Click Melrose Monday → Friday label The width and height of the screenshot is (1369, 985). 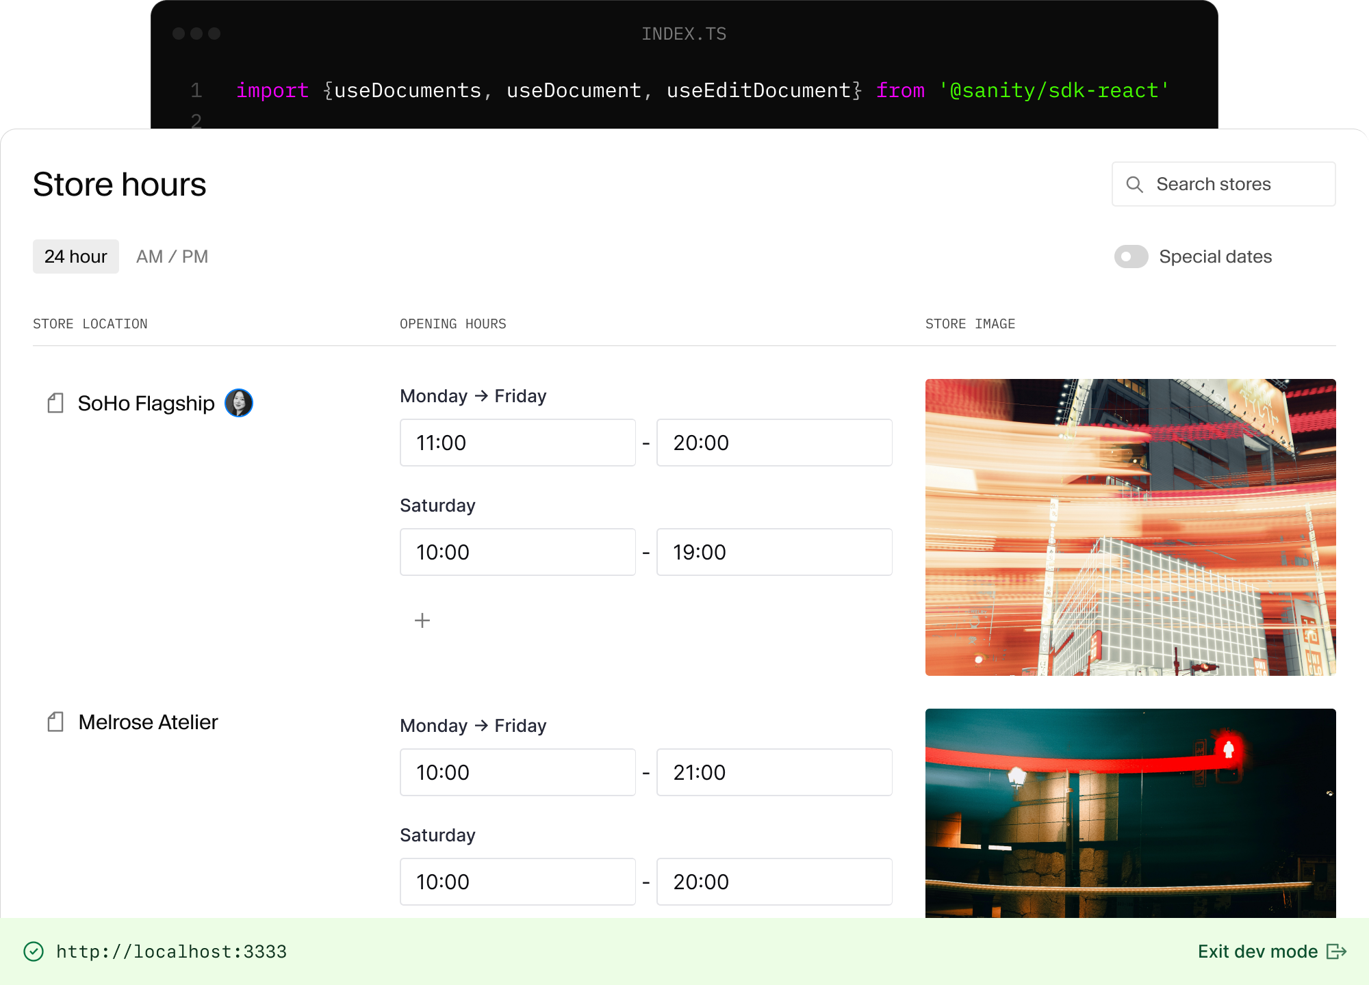[473, 726]
